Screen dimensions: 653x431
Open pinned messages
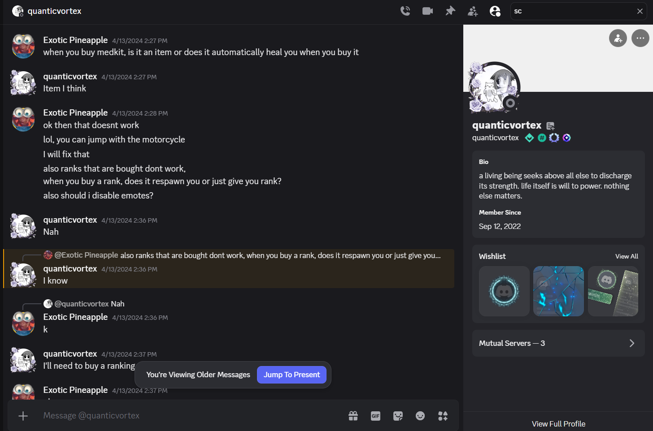450,11
